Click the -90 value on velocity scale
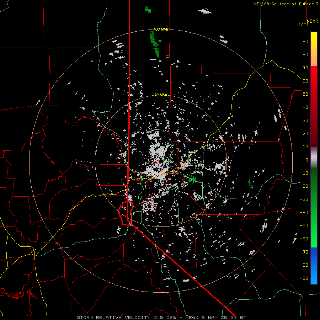 point(304,278)
